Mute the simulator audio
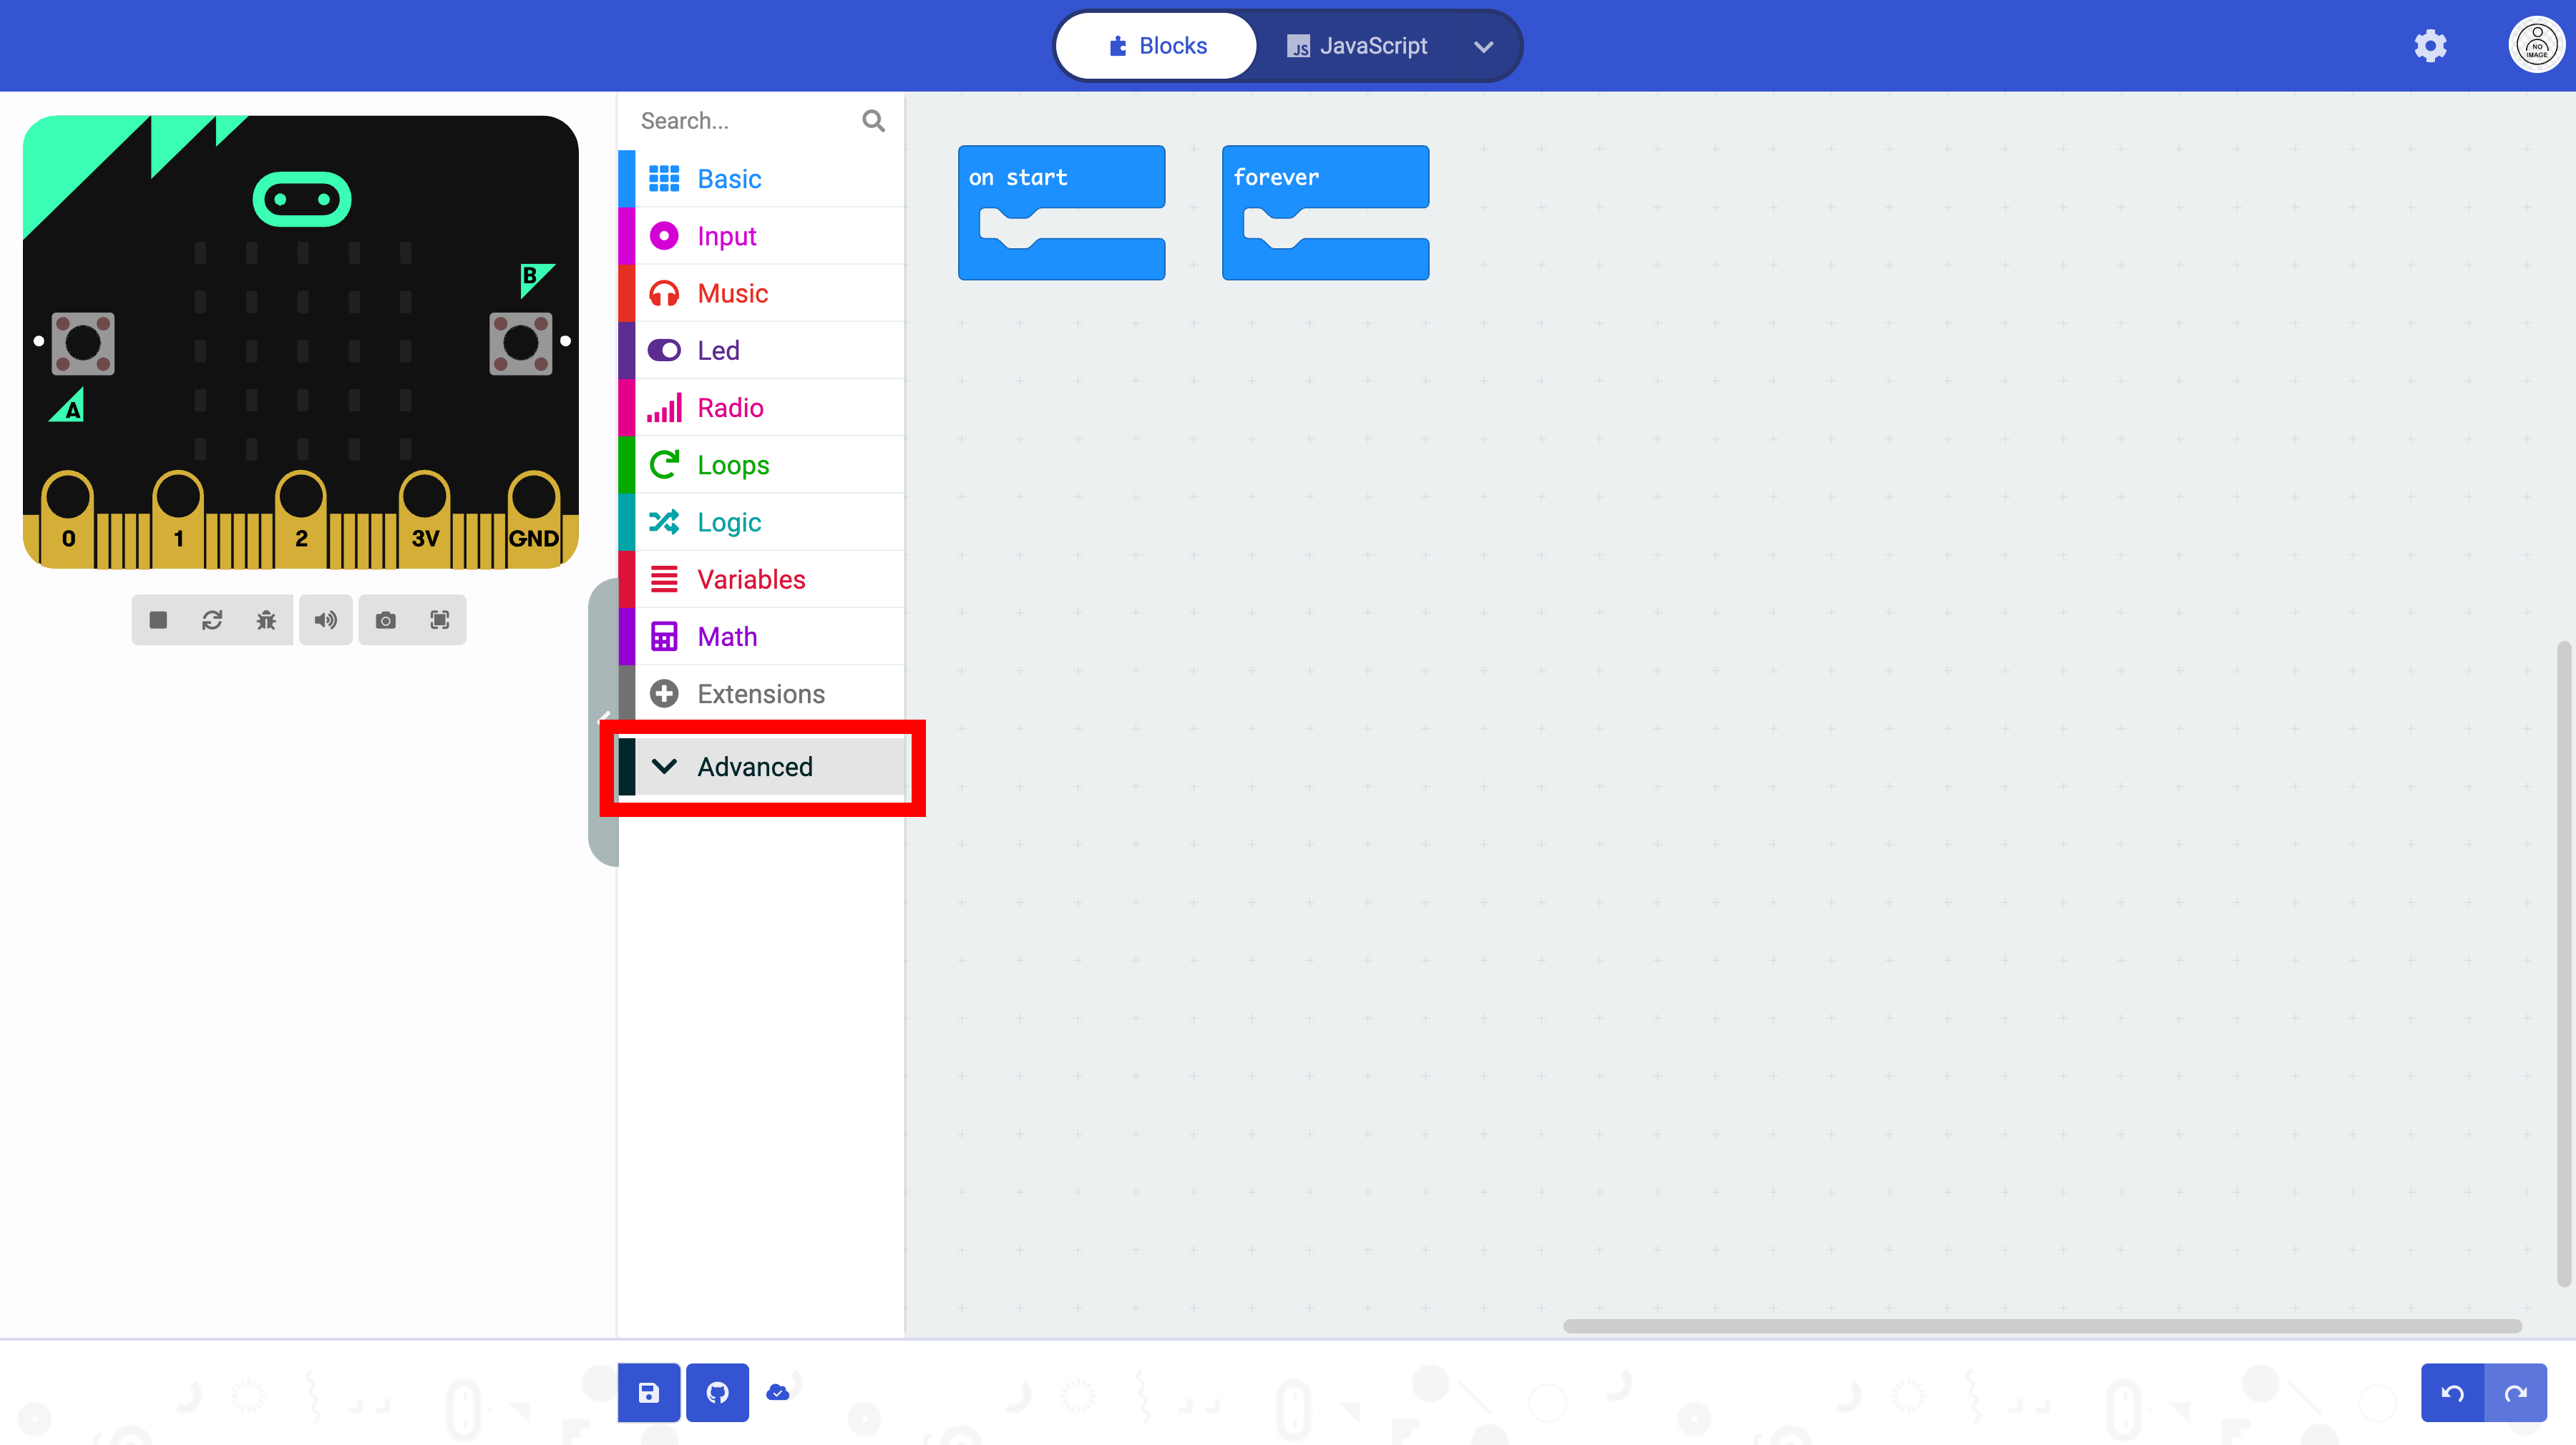This screenshot has width=2576, height=1445. pyautogui.click(x=325, y=620)
